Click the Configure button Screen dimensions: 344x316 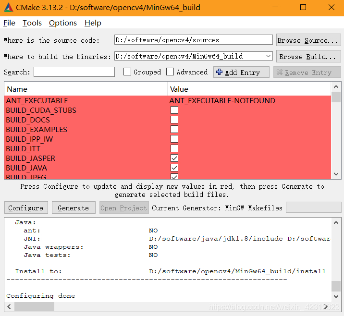point(26,207)
